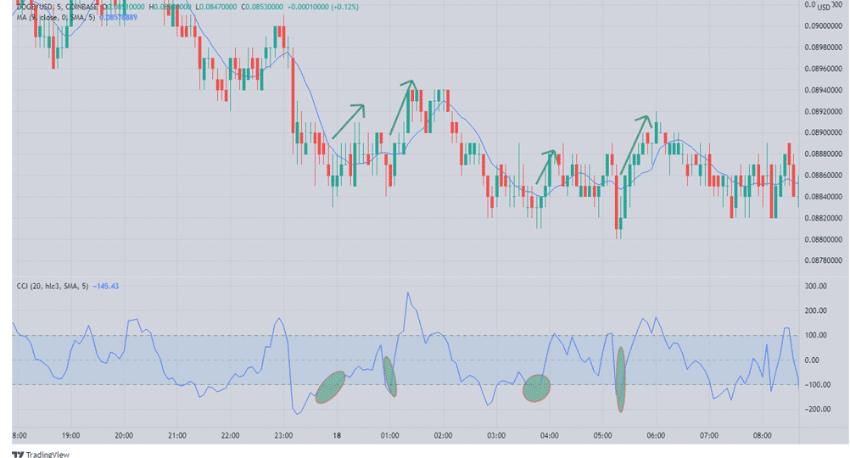
Task: Click the low price L0.08470000
Action: coord(215,7)
